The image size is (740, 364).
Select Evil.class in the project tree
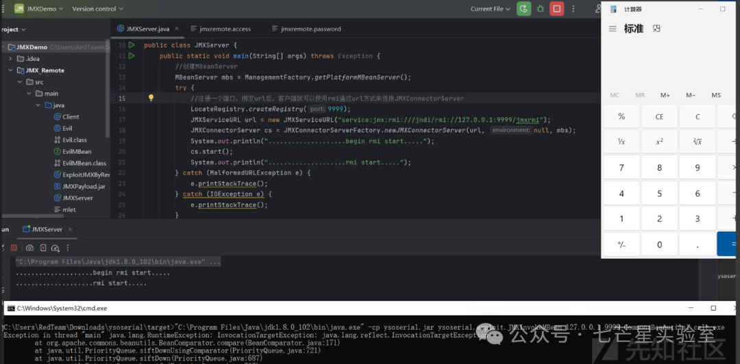coord(70,140)
